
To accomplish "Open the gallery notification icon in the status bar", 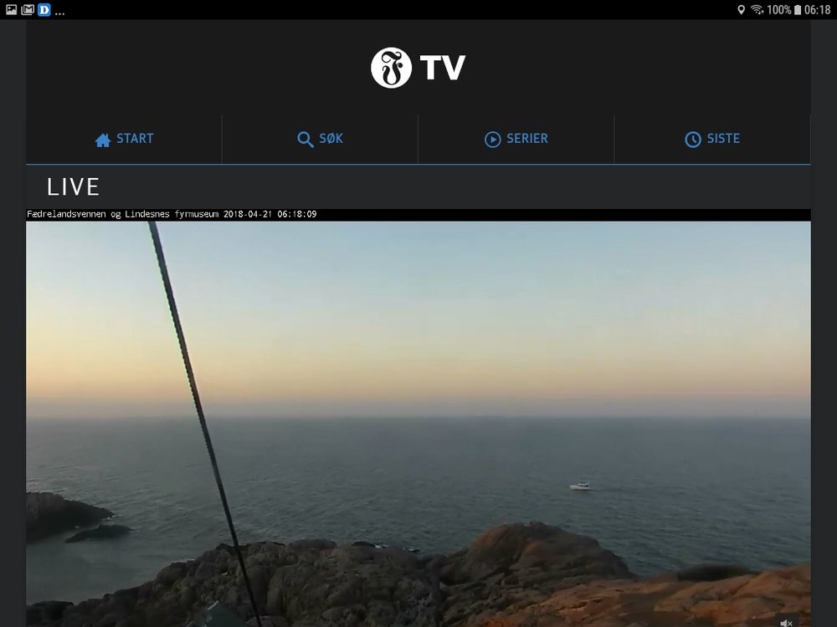I will (11, 9).
